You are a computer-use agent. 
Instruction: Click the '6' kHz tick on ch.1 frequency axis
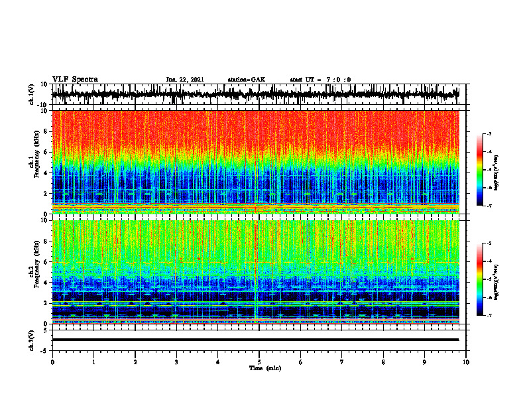pos(46,152)
